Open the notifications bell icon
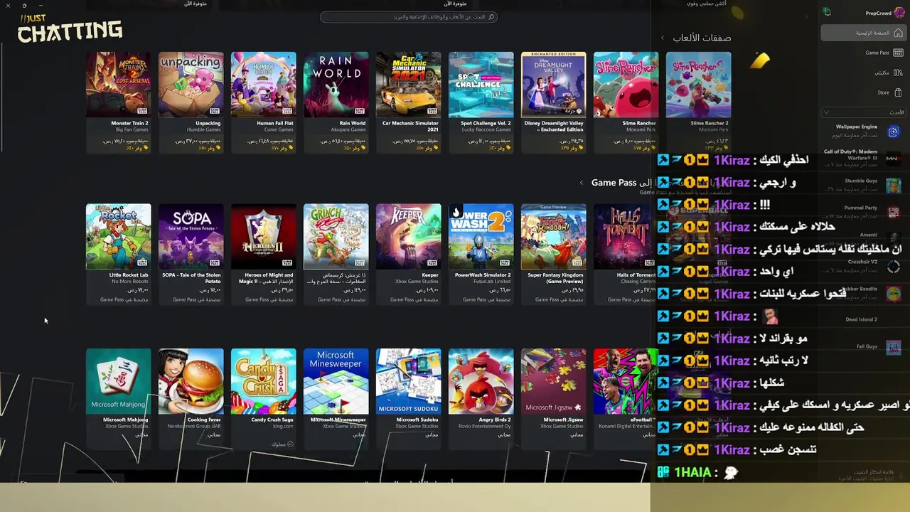 (x=827, y=12)
